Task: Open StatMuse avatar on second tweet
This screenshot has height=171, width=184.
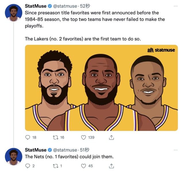Action: click(x=13, y=157)
